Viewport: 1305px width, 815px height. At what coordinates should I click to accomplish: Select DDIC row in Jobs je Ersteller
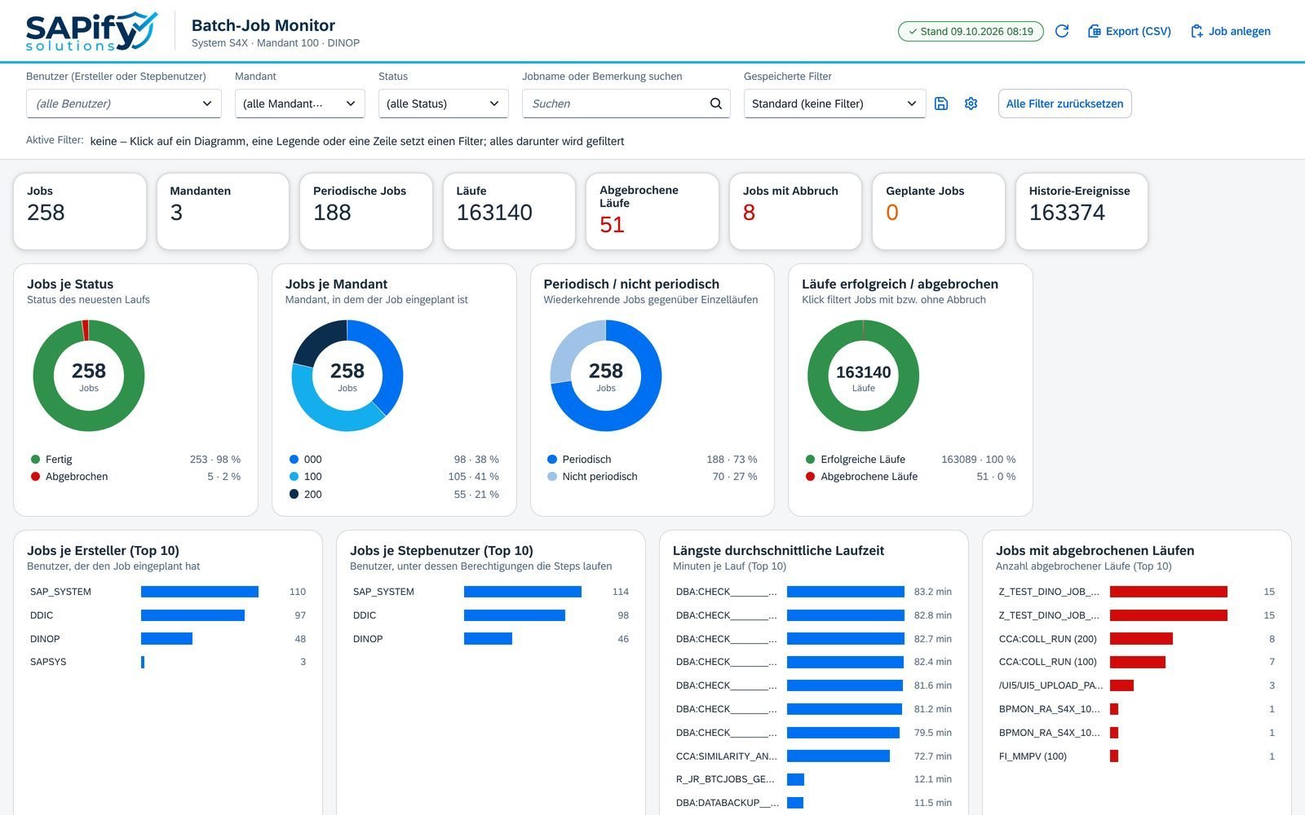point(168,615)
